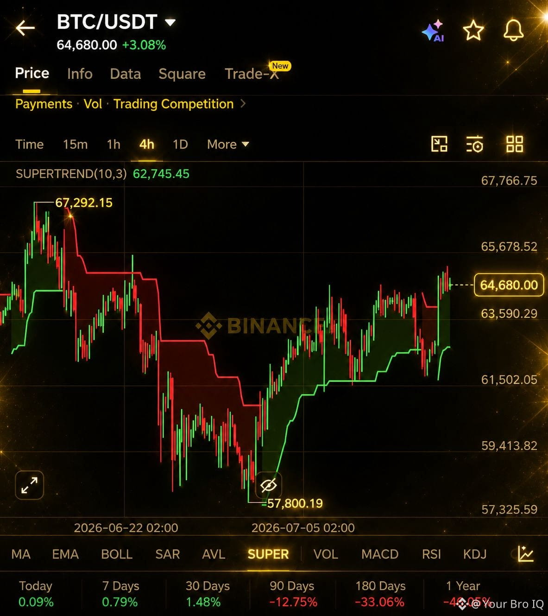Select the 1h timeframe
The image size is (548, 616).
click(x=113, y=145)
